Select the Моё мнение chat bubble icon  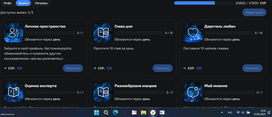tap(193, 92)
